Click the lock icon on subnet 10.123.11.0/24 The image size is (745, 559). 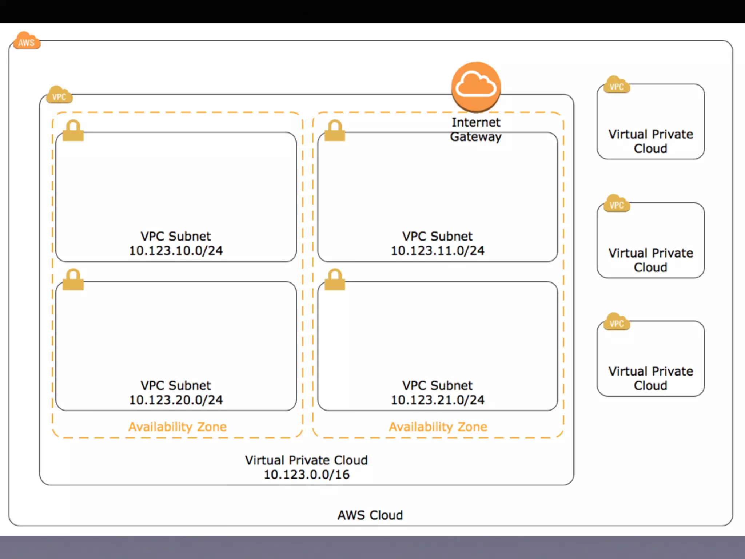tap(335, 130)
